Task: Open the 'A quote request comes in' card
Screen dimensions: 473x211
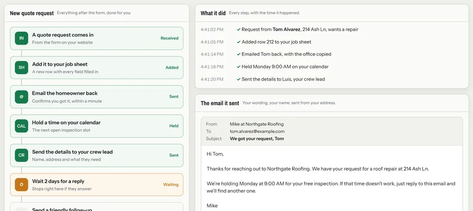Action: [x=97, y=38]
